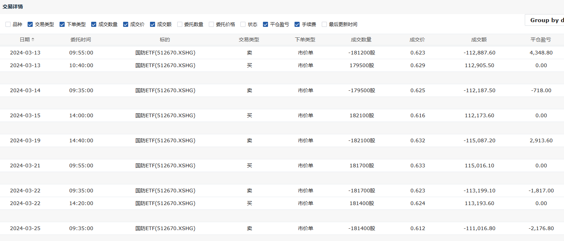Click the 标的 column header
Image resolution: width=564 pixels, height=241 pixels.
tap(165, 40)
